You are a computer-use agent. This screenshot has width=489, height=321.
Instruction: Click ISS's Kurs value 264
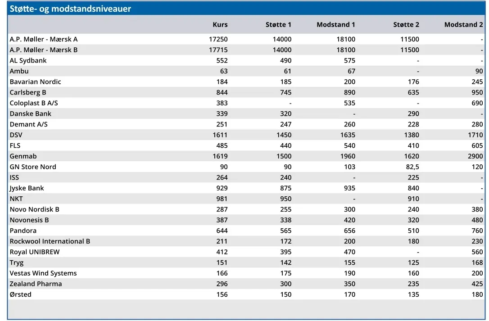click(222, 177)
